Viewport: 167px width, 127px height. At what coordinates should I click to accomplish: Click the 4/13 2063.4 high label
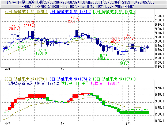29,24
